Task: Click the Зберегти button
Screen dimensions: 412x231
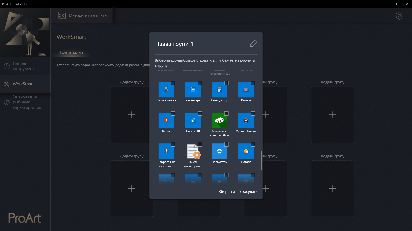Action: coord(227,192)
